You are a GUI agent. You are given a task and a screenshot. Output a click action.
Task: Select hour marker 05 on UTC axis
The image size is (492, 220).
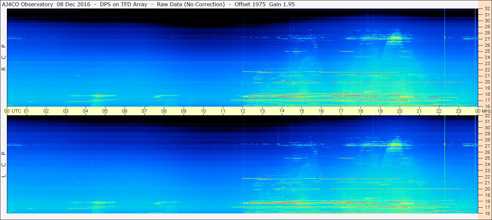105,111
